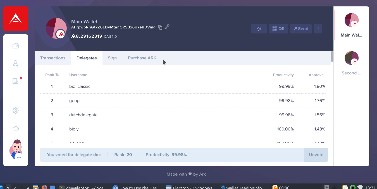This screenshot has width=377, height=189.
Task: Open the Sign tab
Action: [x=112, y=58]
